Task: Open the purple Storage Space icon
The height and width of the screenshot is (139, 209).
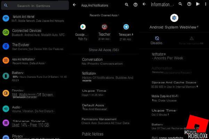Action: 6,123
